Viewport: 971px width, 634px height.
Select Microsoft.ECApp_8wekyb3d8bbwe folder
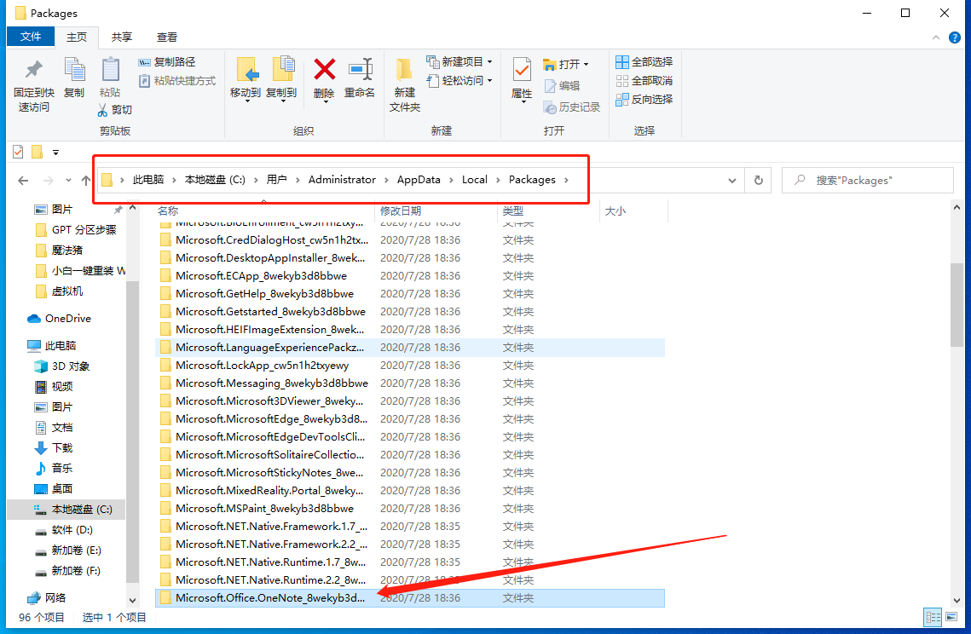(409, 275)
